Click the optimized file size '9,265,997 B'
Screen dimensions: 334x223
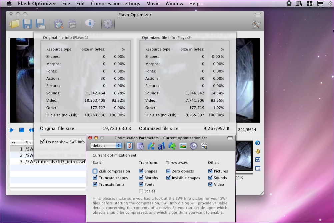coord(216,128)
